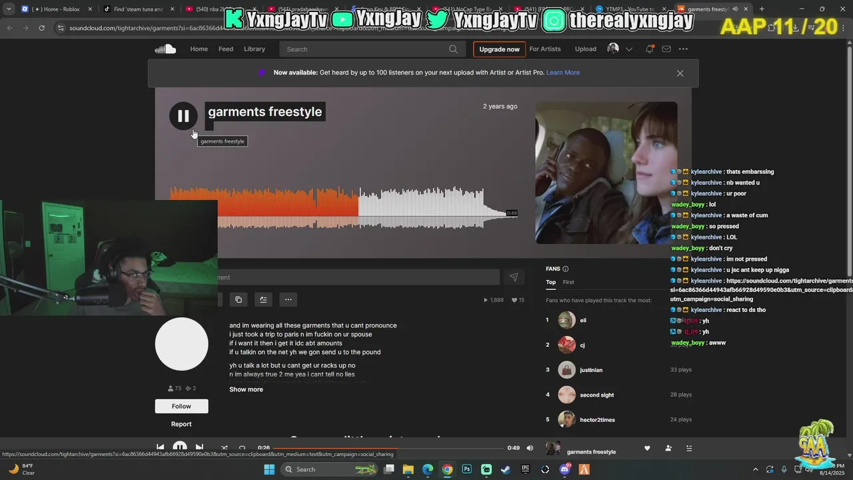Open the Windows Start menu

tap(269, 469)
